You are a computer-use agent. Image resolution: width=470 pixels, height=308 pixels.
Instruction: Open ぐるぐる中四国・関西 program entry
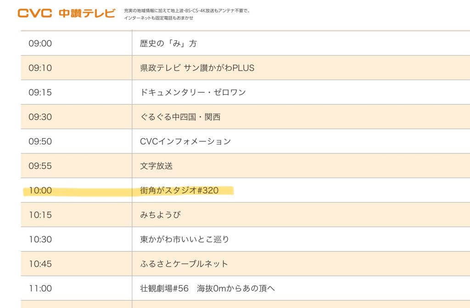180,117
